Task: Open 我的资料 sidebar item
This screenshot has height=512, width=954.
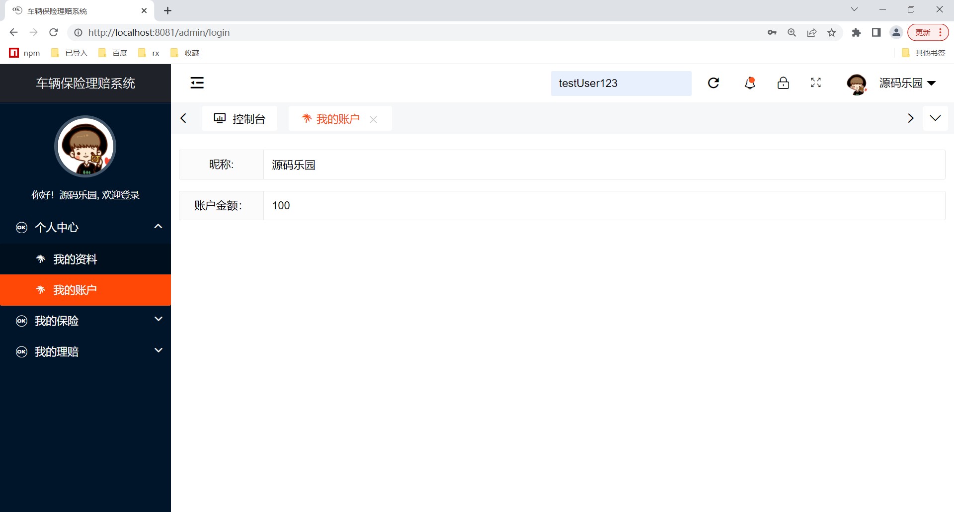Action: click(85, 259)
